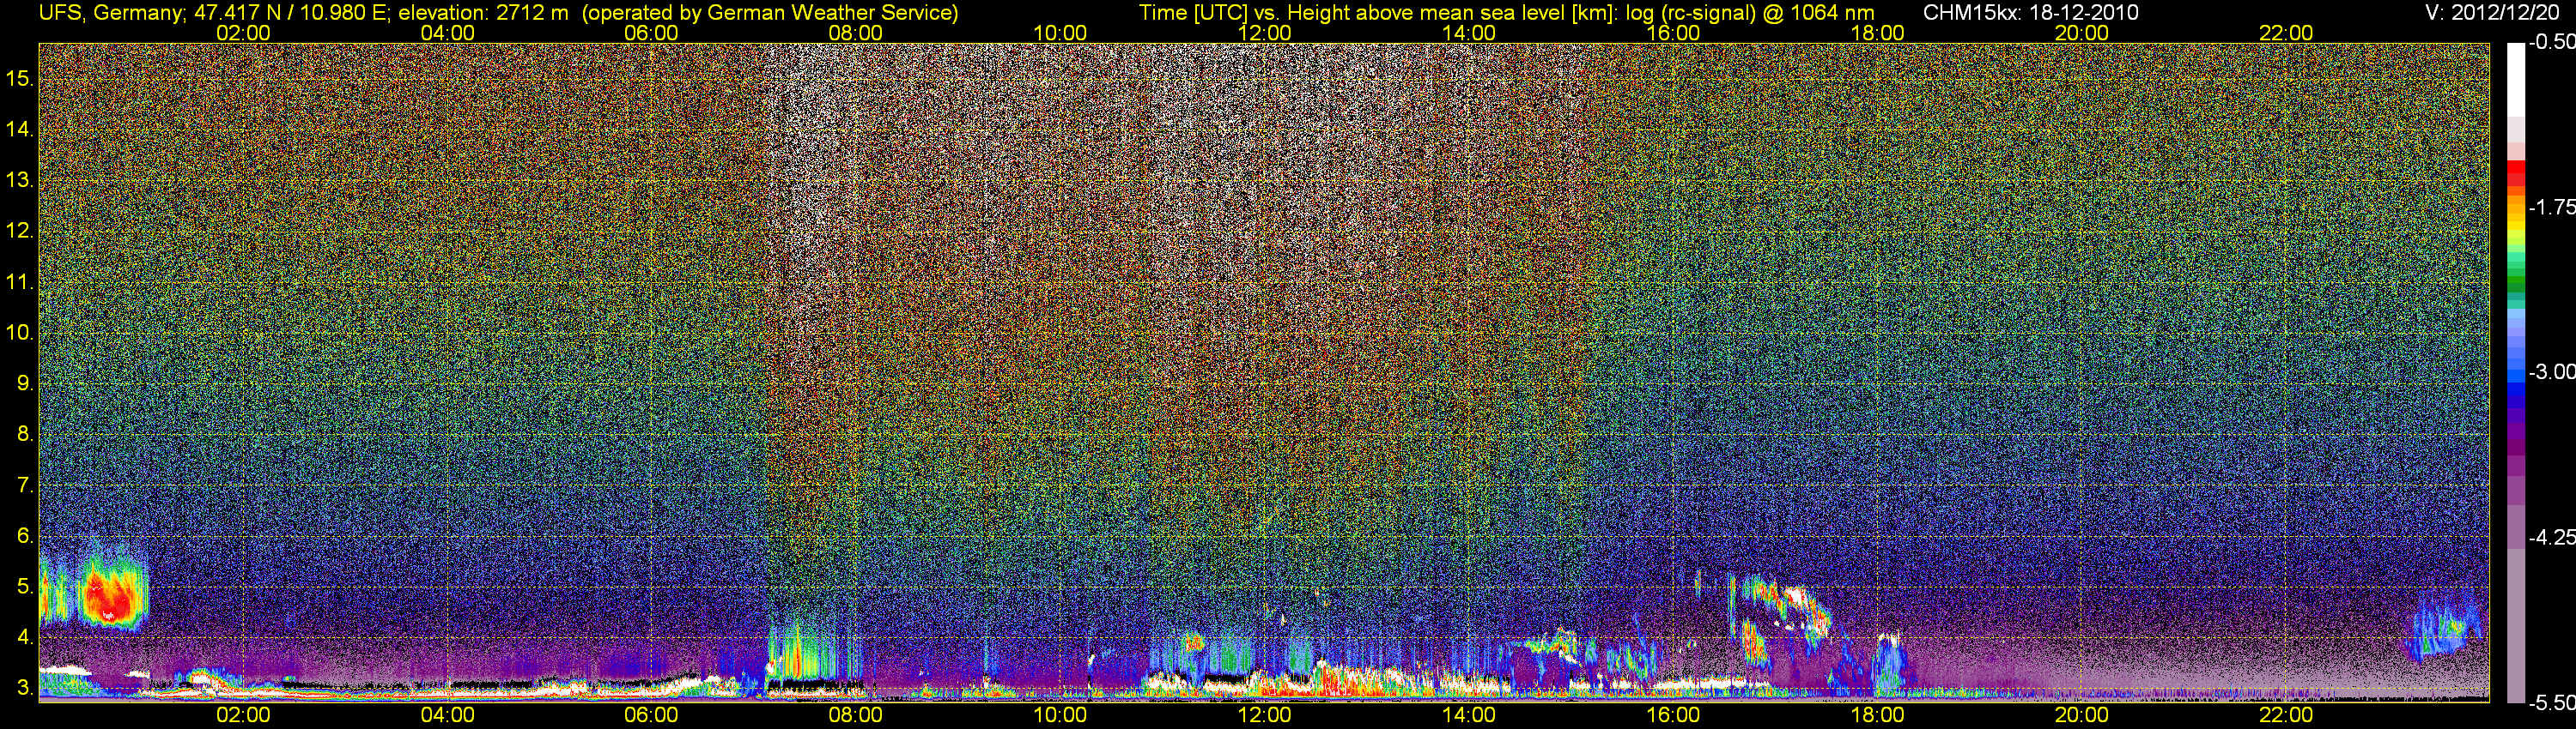Click the -0.50 color scale value
The height and width of the screenshot is (729, 2576).
tap(2551, 42)
